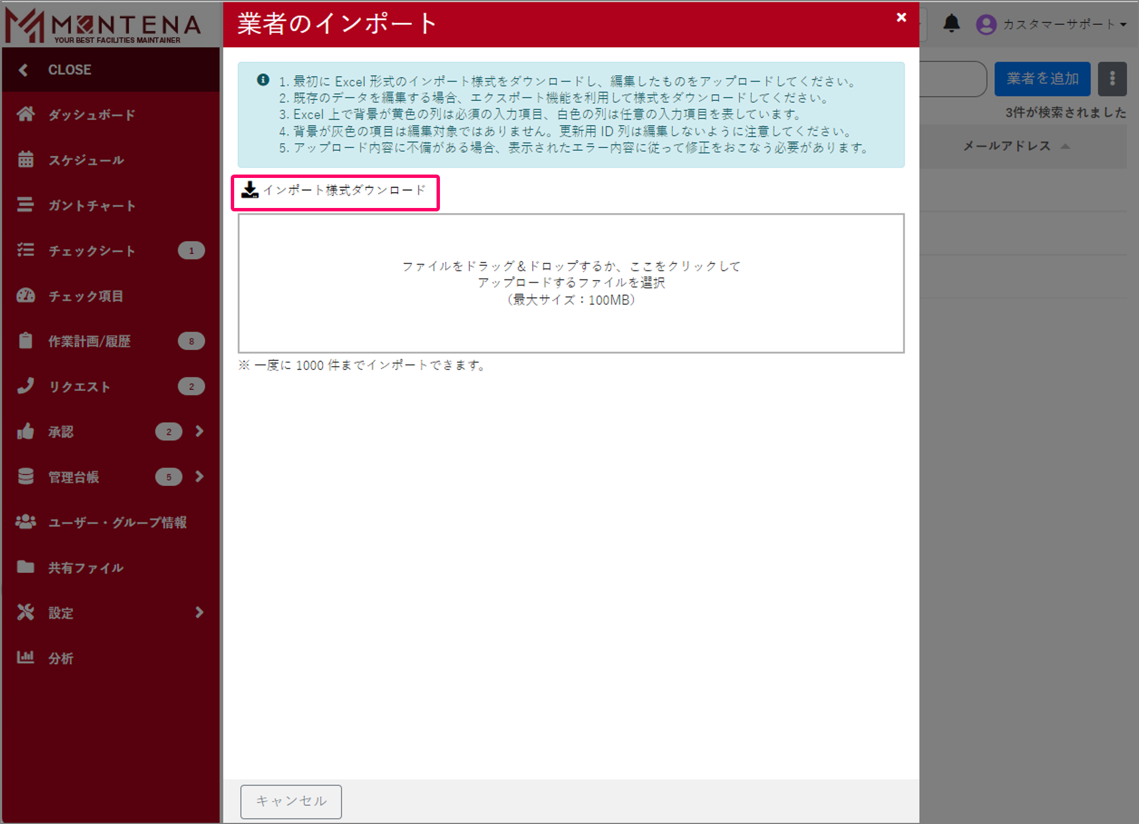Viewport: 1139px width, 824px height.
Task: Open 作業計画/履歴 in the sidebar
Action: [x=90, y=341]
